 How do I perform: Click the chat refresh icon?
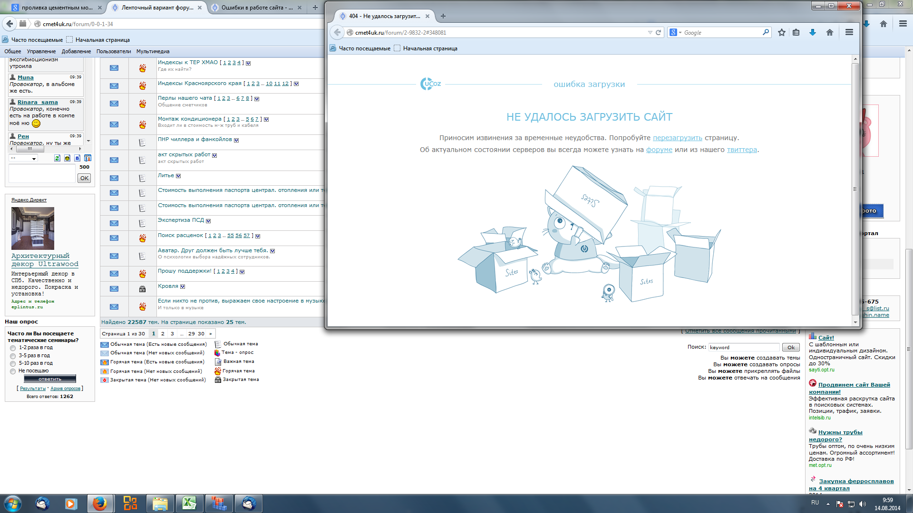(x=57, y=158)
